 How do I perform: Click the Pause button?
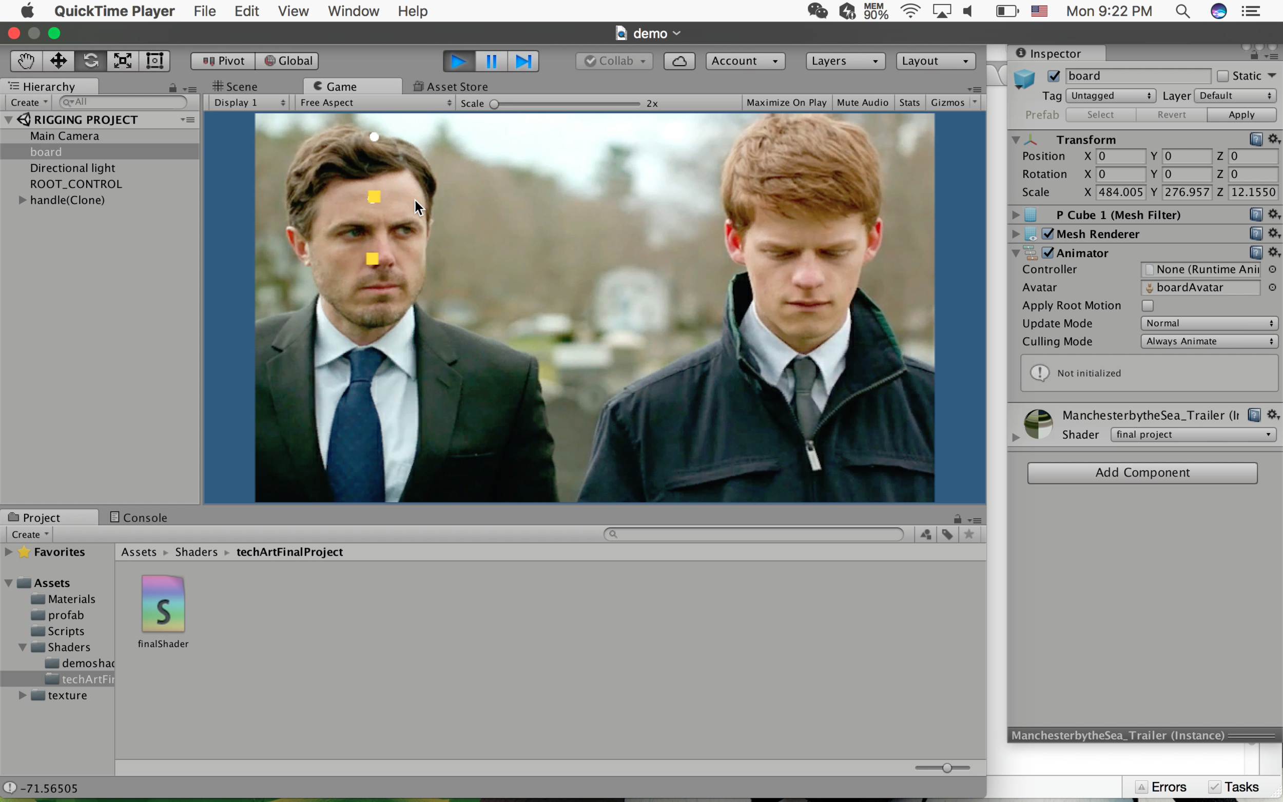[492, 61]
